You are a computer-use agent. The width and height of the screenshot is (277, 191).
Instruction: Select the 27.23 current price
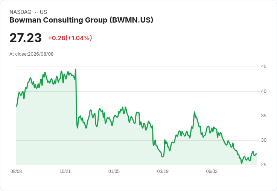tap(26, 38)
